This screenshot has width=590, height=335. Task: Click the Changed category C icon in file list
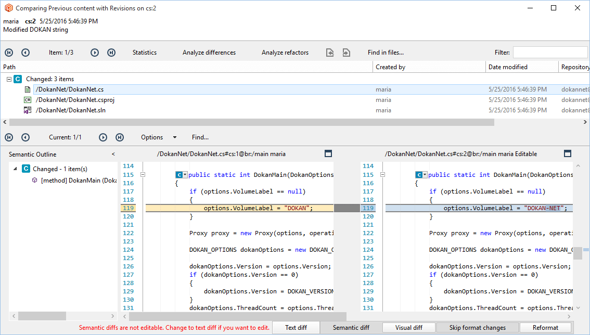tap(18, 79)
